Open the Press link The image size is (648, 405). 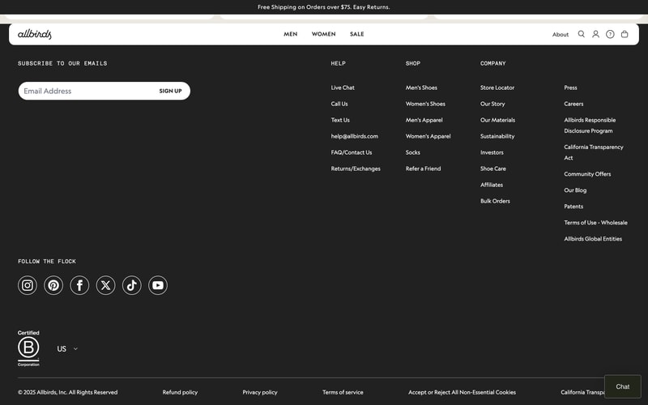(x=570, y=87)
